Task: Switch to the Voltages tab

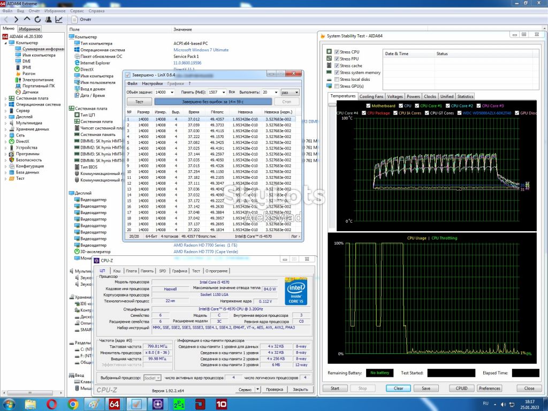Action: pos(395,96)
